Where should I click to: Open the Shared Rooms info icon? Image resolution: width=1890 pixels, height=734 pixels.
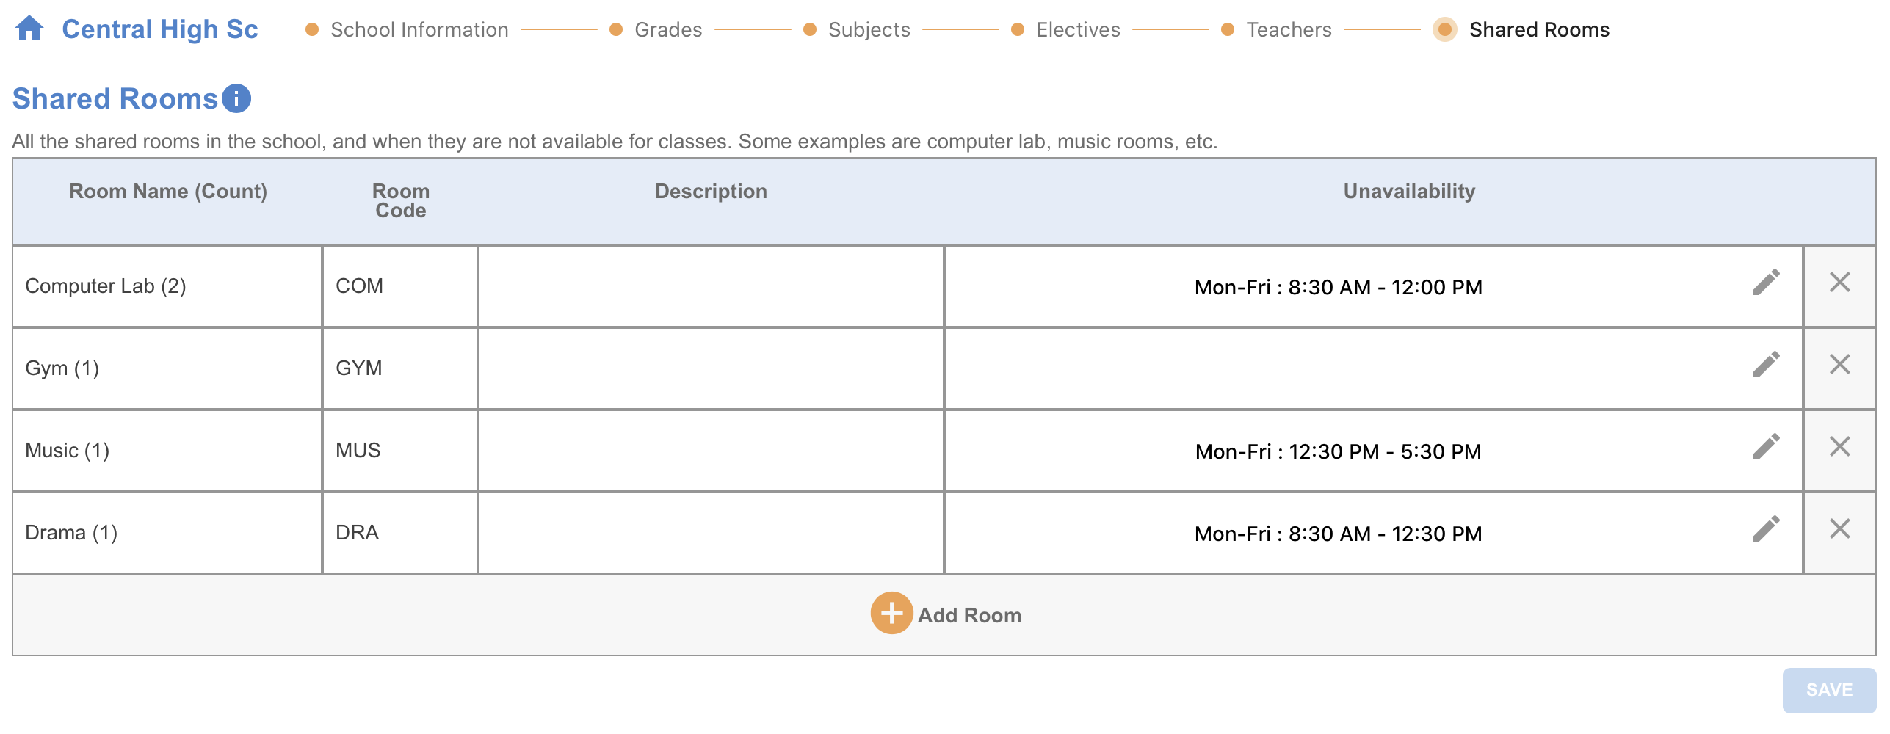click(236, 98)
